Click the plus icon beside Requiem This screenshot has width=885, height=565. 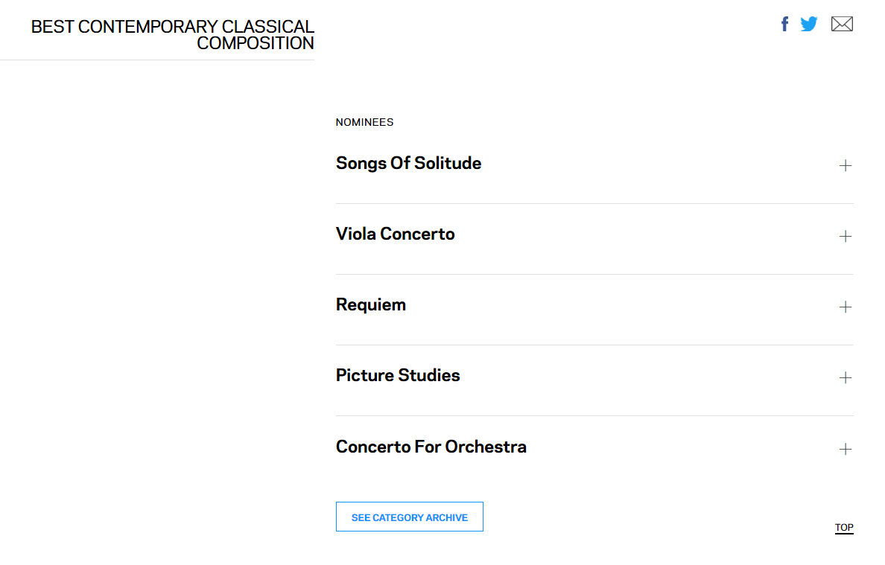coord(846,307)
